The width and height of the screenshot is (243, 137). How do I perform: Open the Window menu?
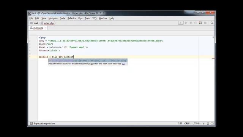(x=103, y=18)
